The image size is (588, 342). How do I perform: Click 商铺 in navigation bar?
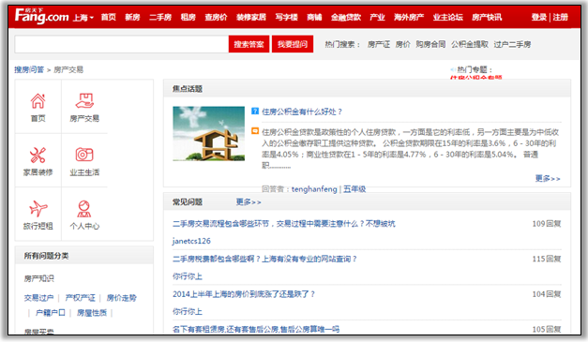[314, 17]
